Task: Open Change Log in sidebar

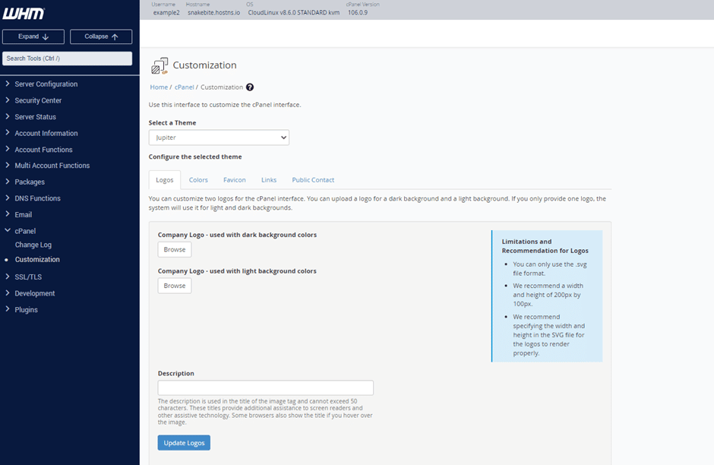Action: pos(33,245)
